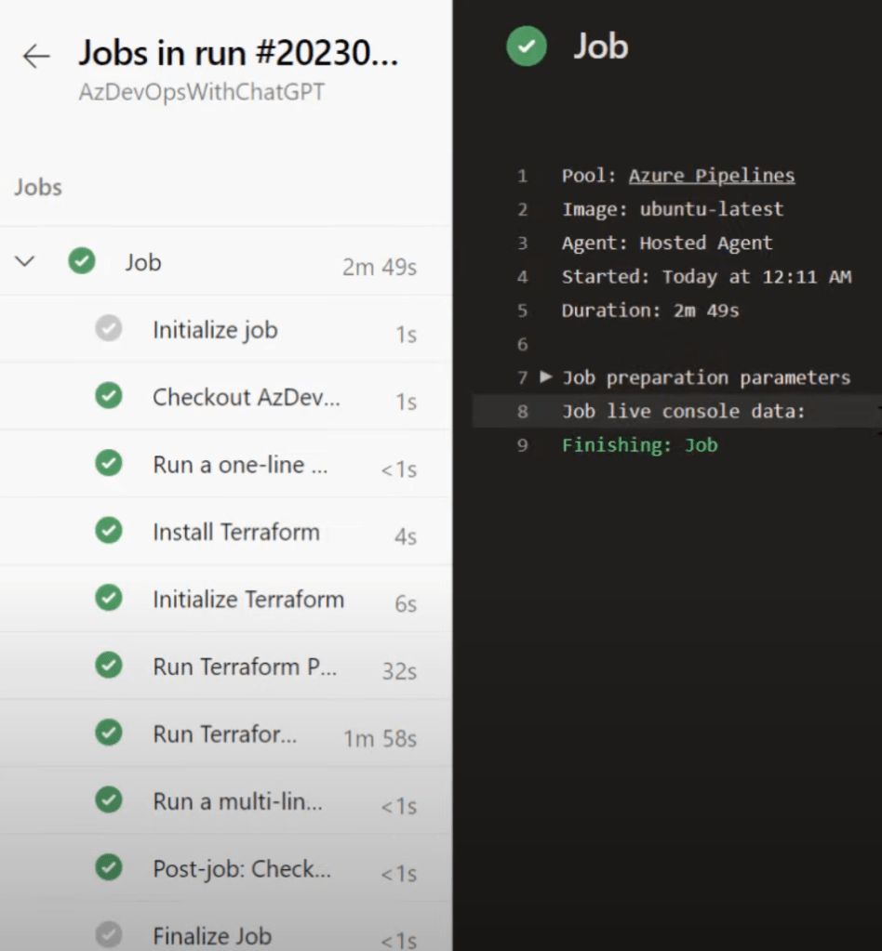Click the Job live console data line
The height and width of the screenshot is (951, 882).
coord(683,411)
